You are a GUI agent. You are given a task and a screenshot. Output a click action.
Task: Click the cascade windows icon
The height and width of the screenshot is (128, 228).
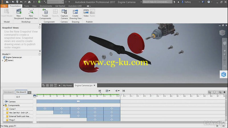point(44,85)
